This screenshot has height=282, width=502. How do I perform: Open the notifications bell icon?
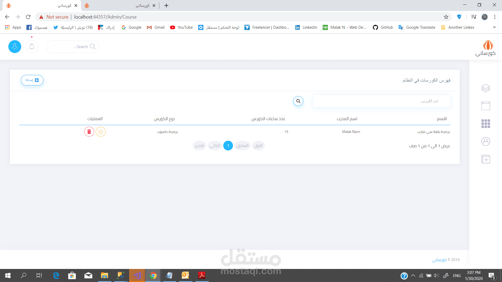[32, 47]
